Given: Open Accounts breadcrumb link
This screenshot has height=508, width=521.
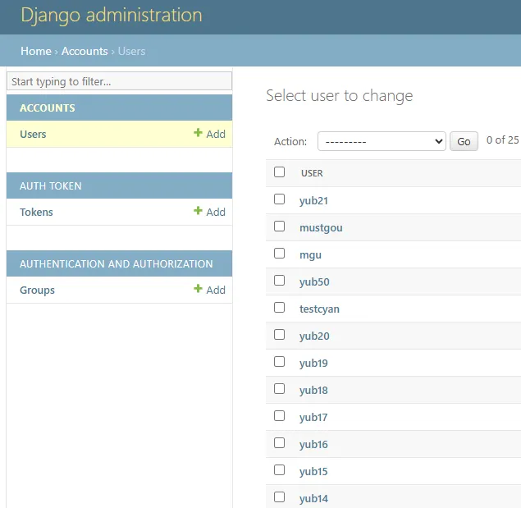Looking at the screenshot, I should (85, 51).
